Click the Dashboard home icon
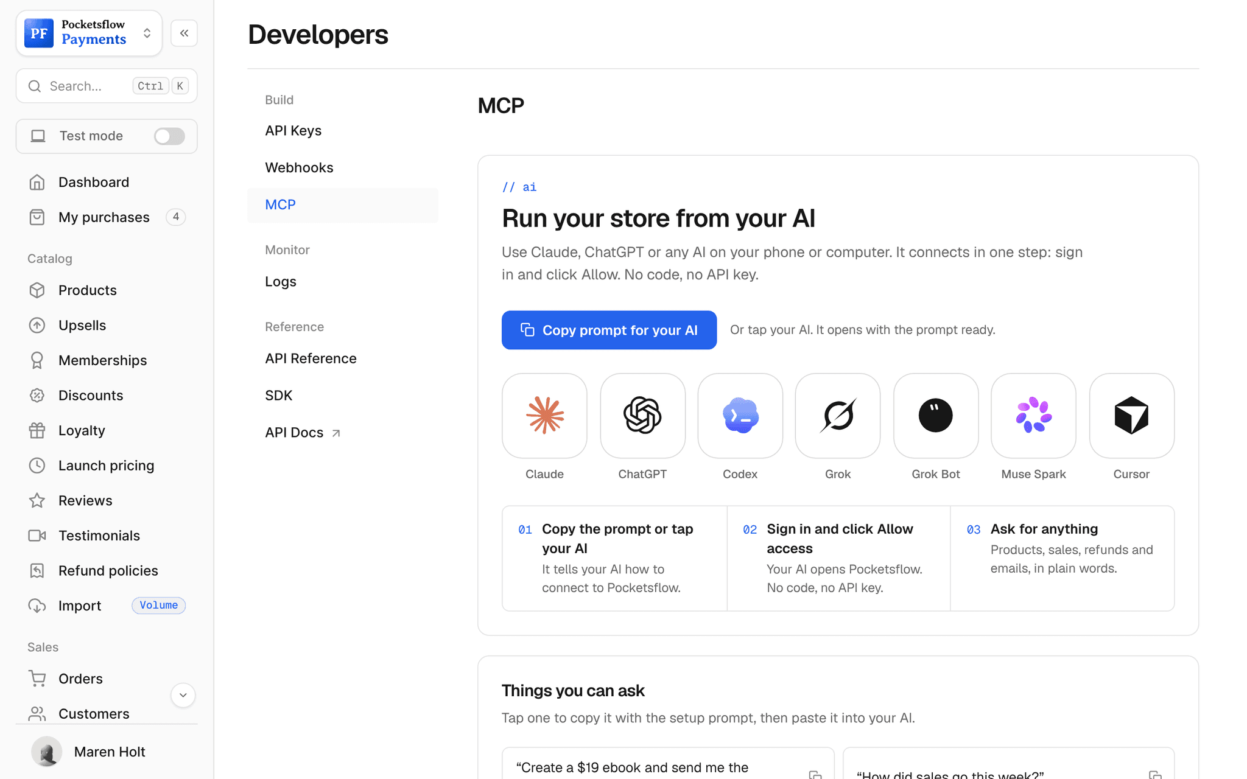 pos(37,182)
